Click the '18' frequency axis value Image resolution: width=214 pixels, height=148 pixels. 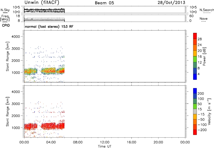coord(18,16)
